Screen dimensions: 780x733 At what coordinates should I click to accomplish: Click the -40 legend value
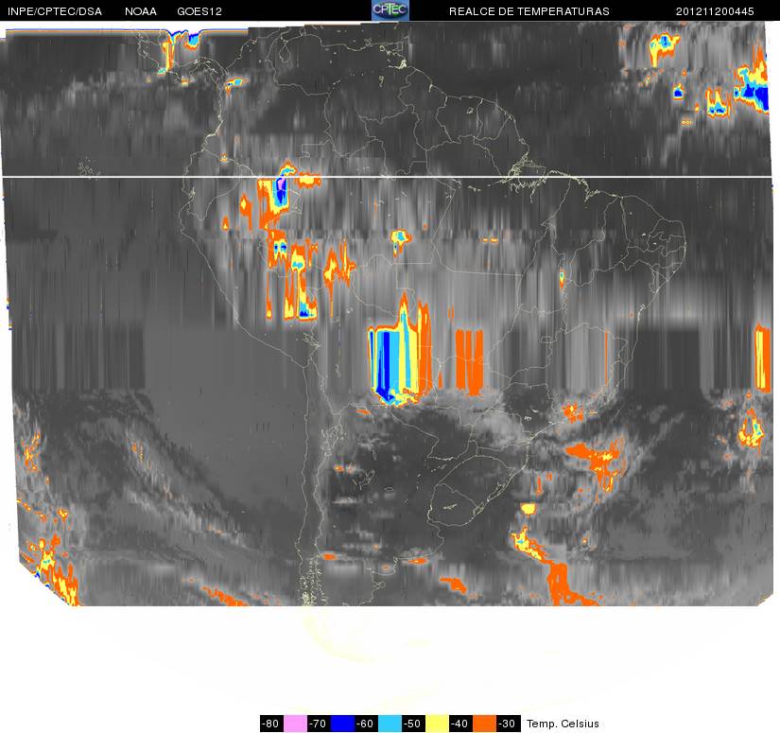coord(460,724)
